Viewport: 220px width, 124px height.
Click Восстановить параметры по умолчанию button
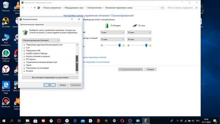[50, 77]
